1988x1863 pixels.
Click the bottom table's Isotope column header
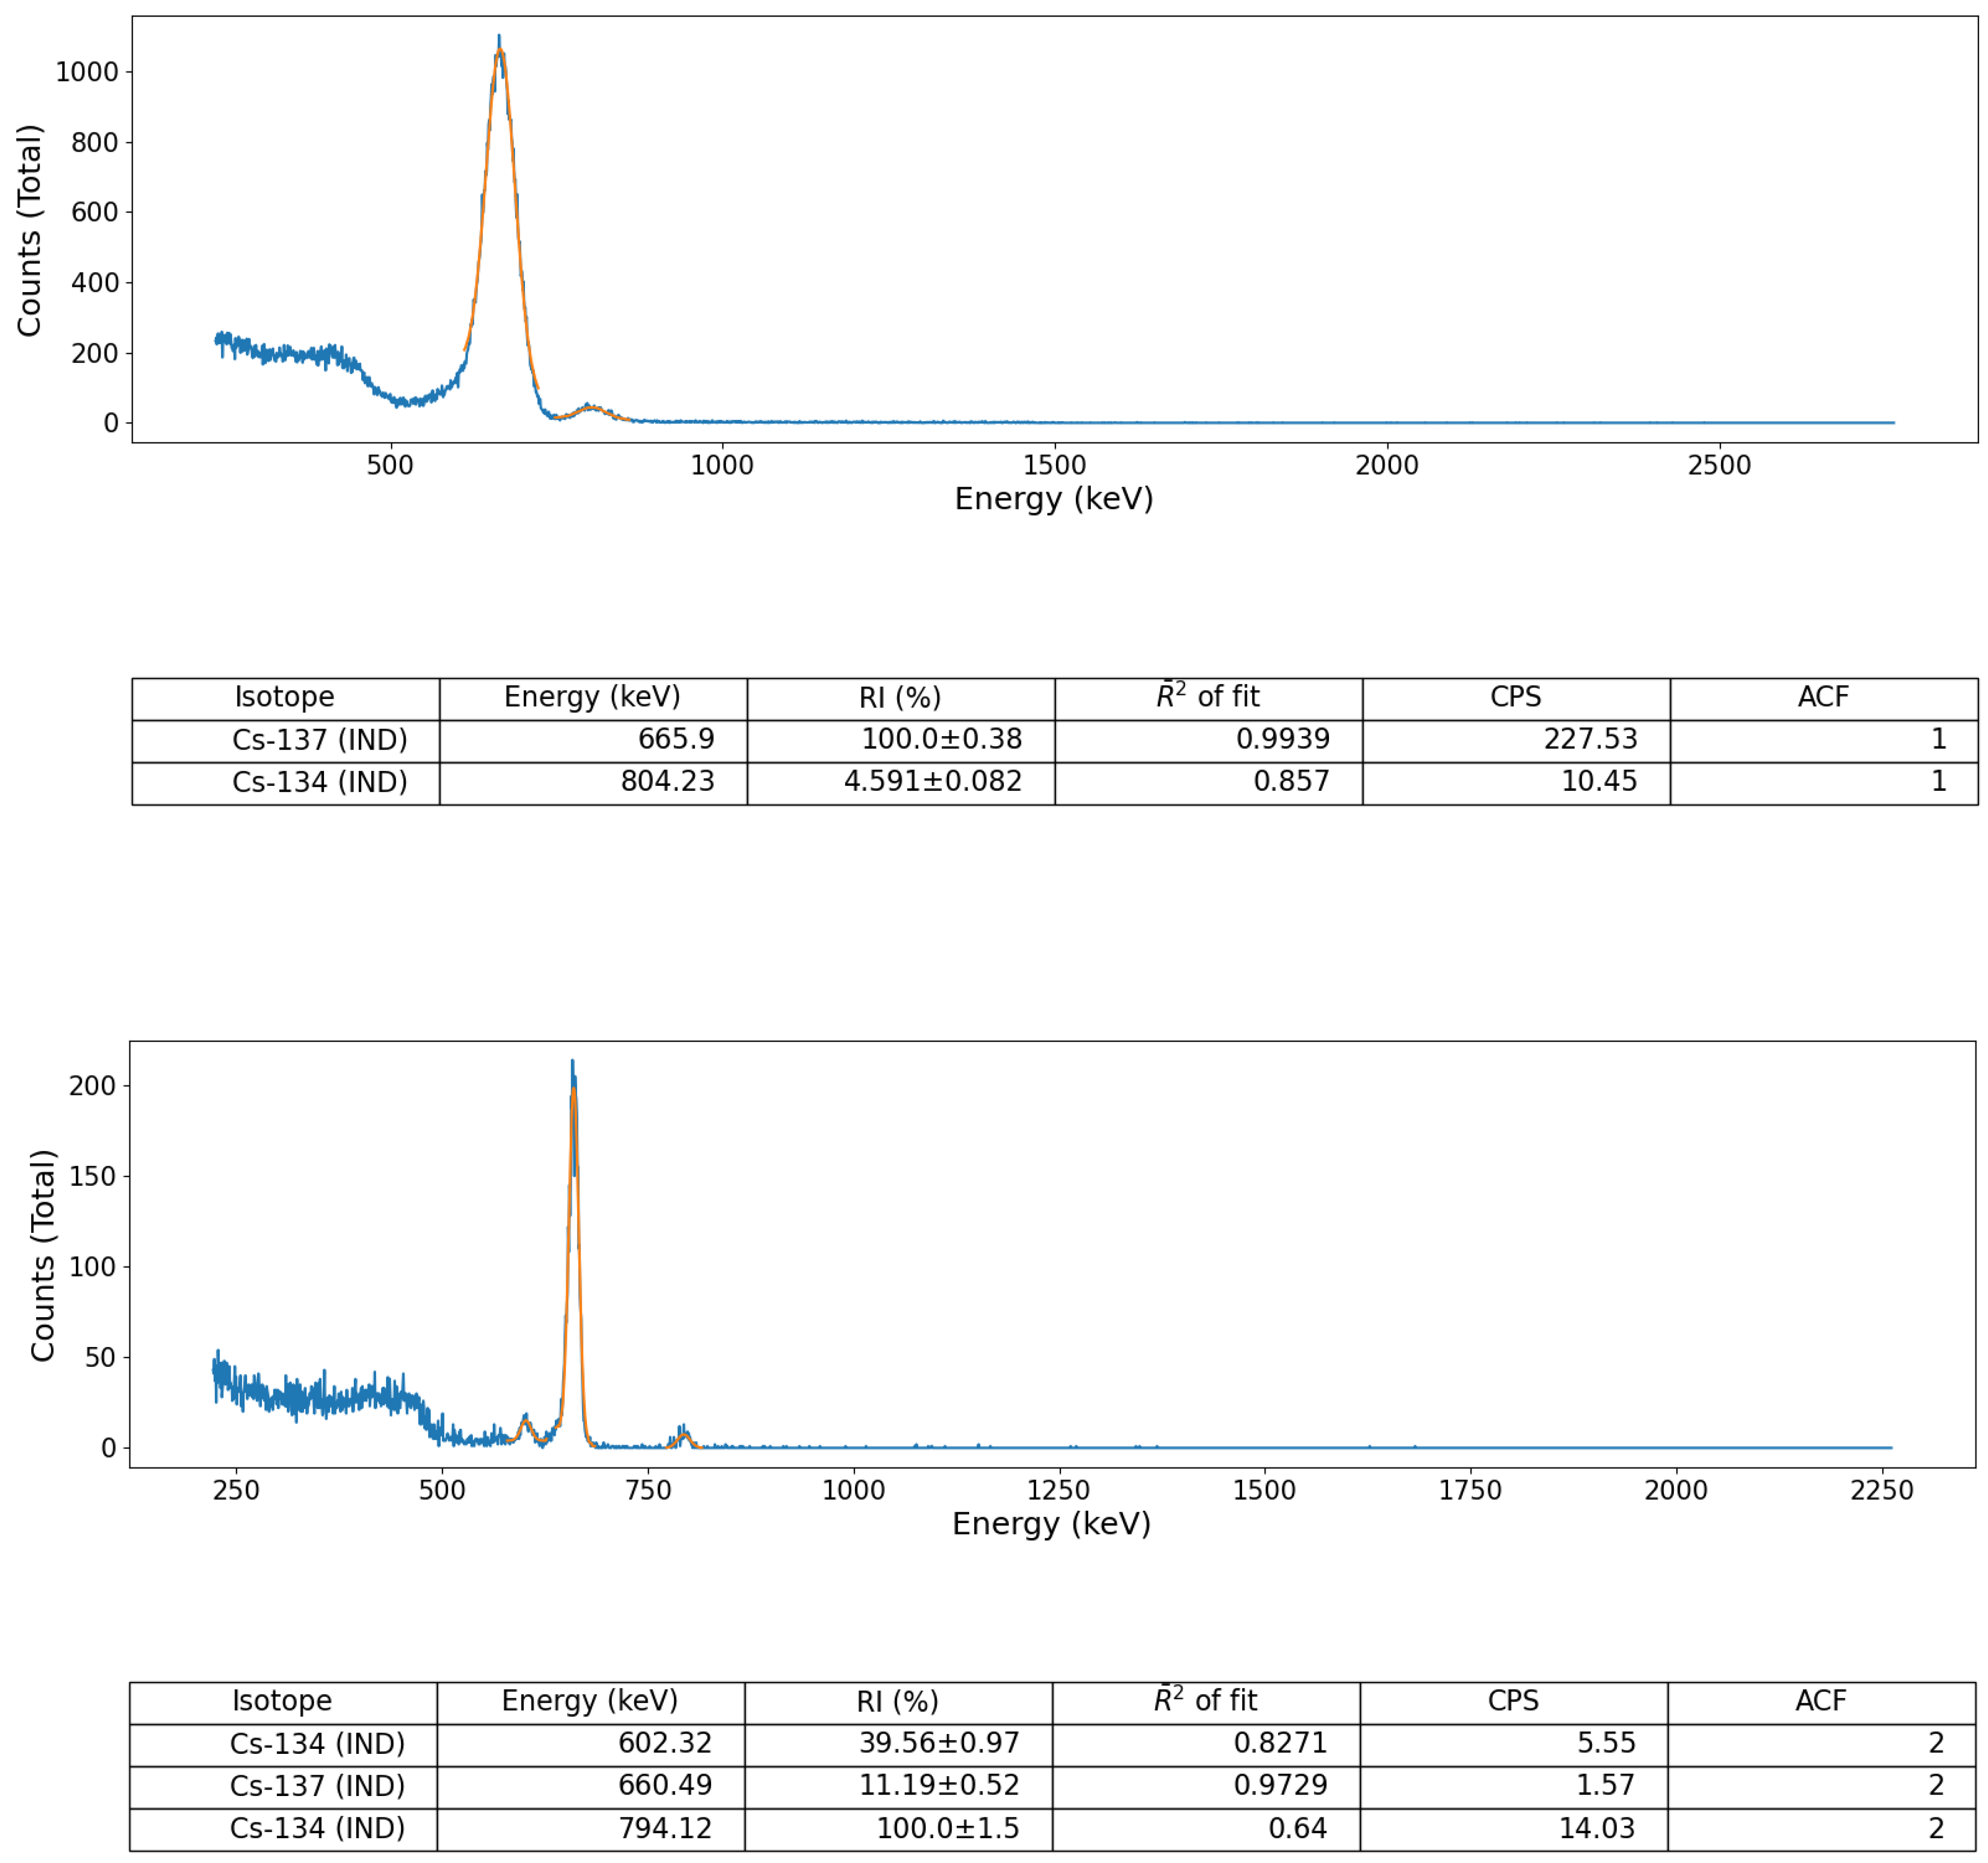coord(282,1701)
